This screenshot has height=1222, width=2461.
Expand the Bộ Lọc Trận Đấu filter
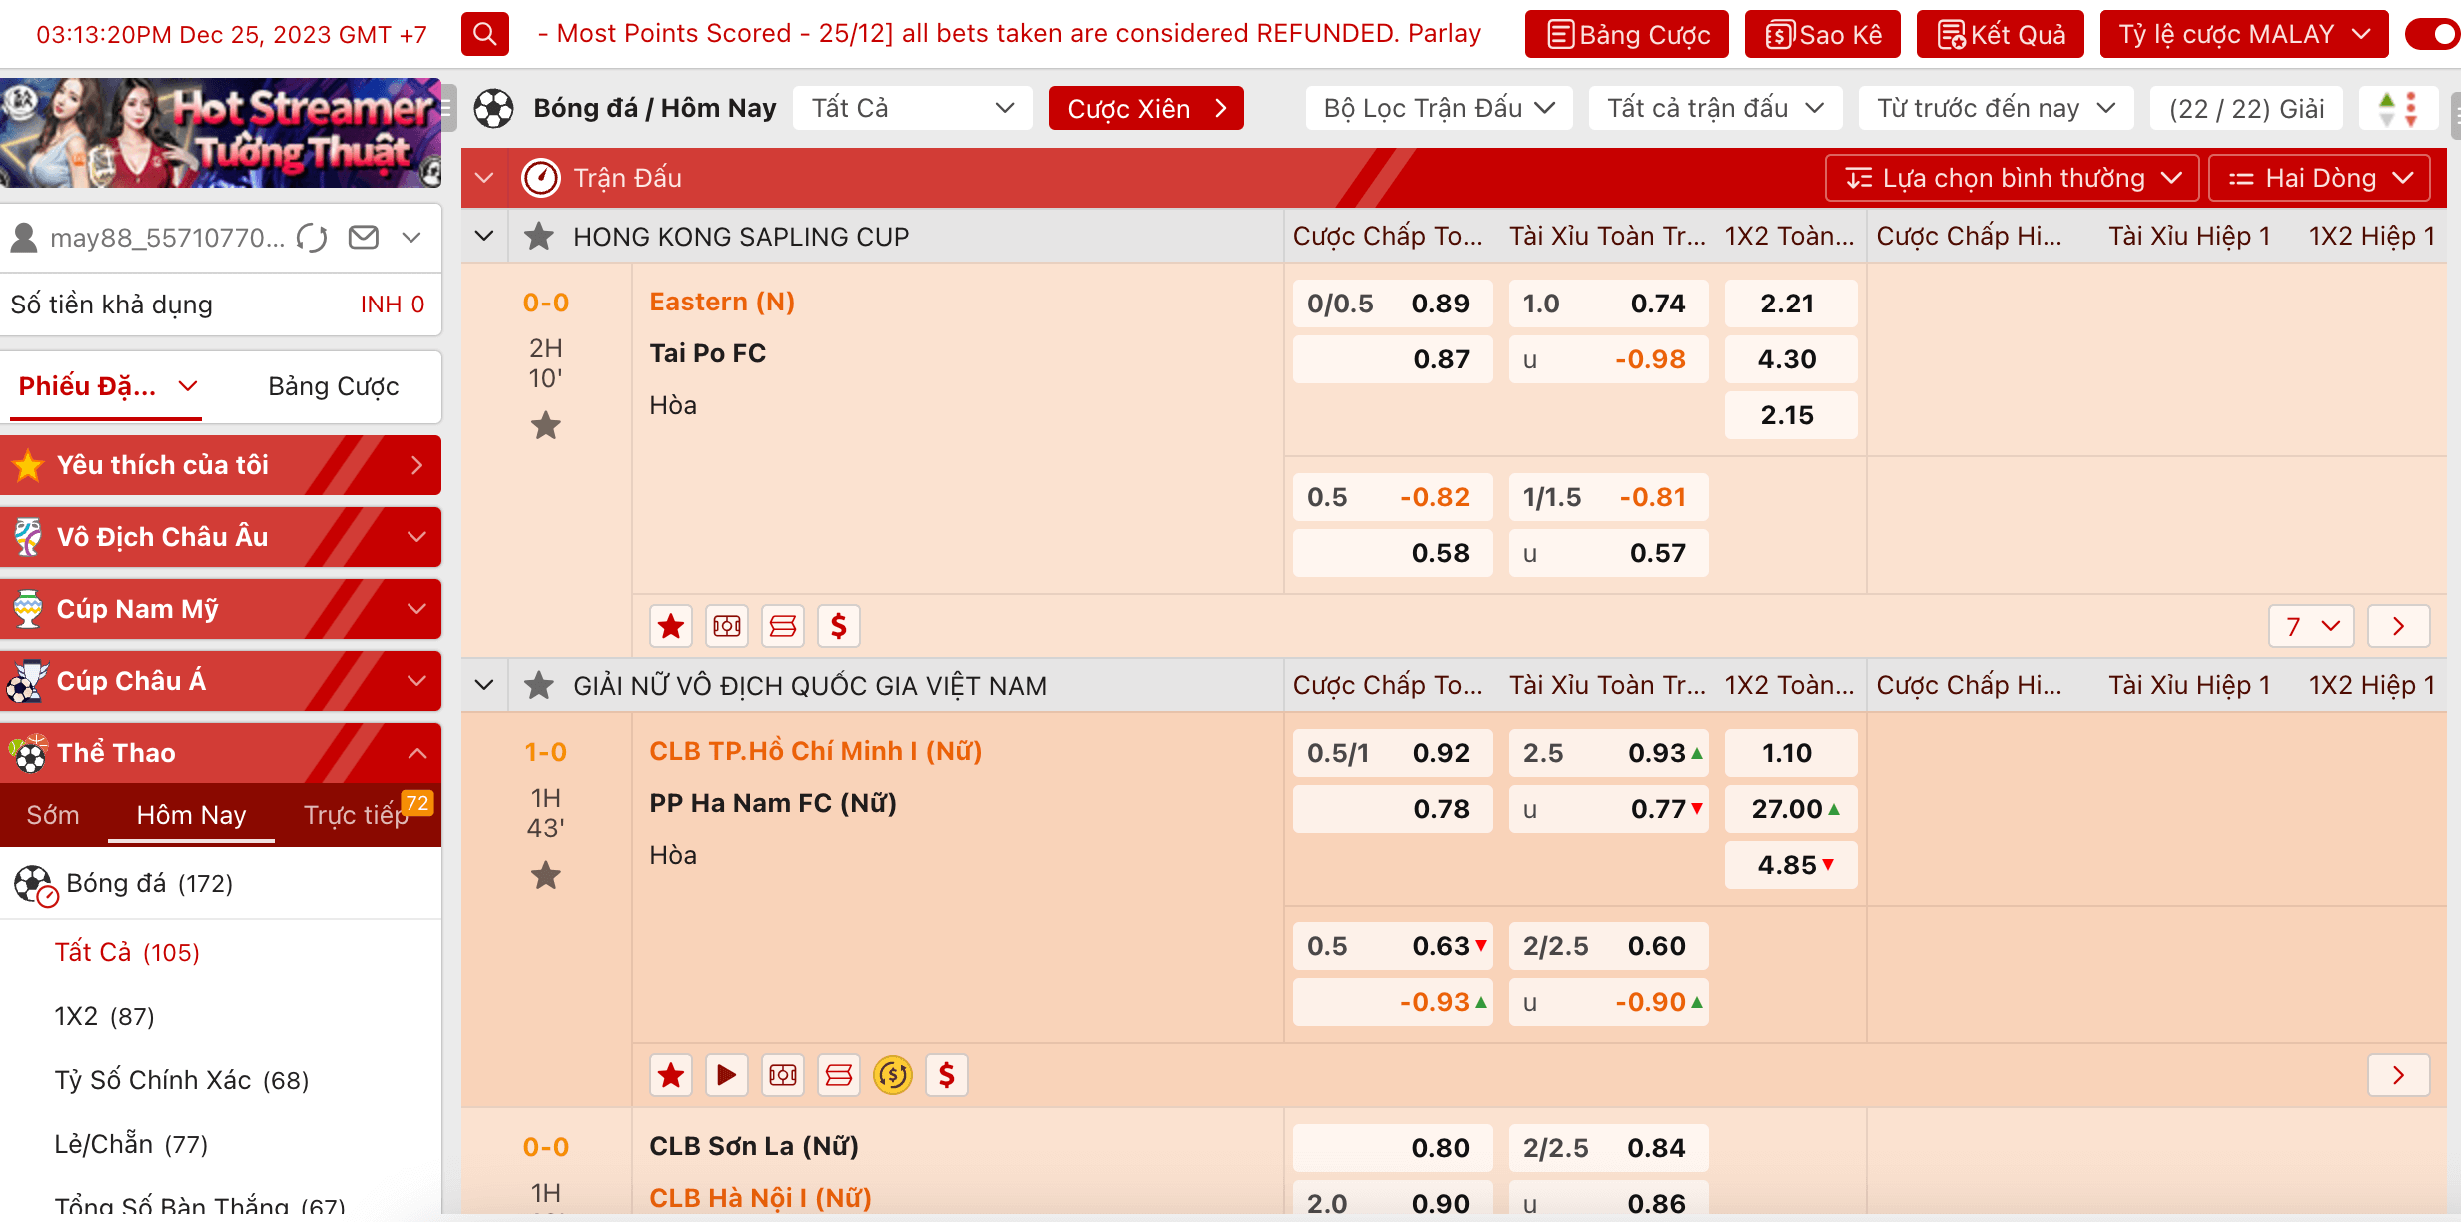1438,108
